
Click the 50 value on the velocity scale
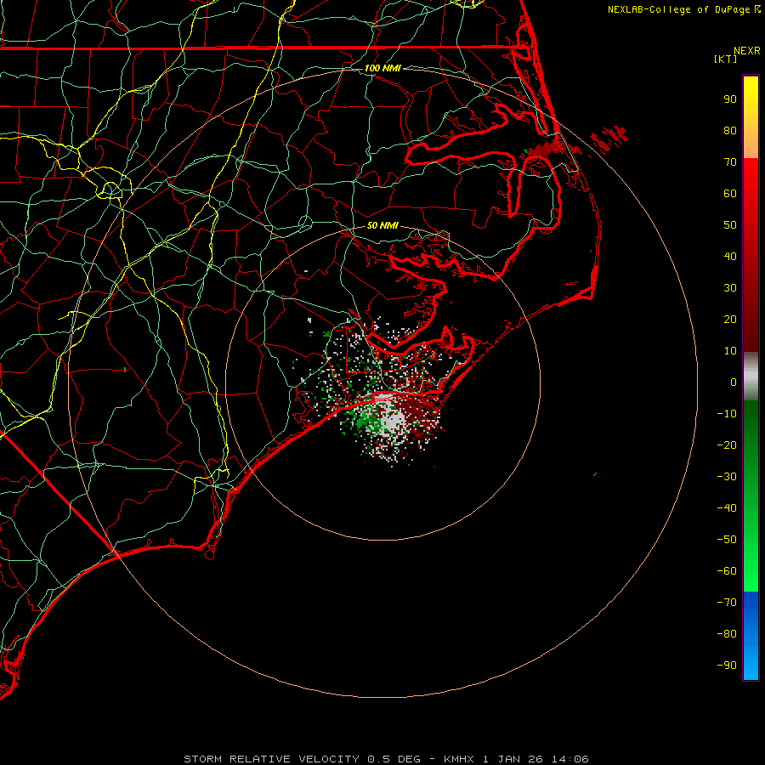click(x=730, y=225)
